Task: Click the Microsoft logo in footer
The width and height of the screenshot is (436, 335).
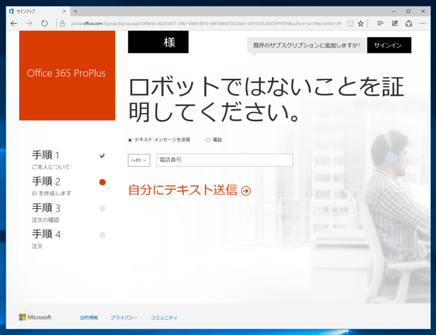Action: click(x=35, y=317)
